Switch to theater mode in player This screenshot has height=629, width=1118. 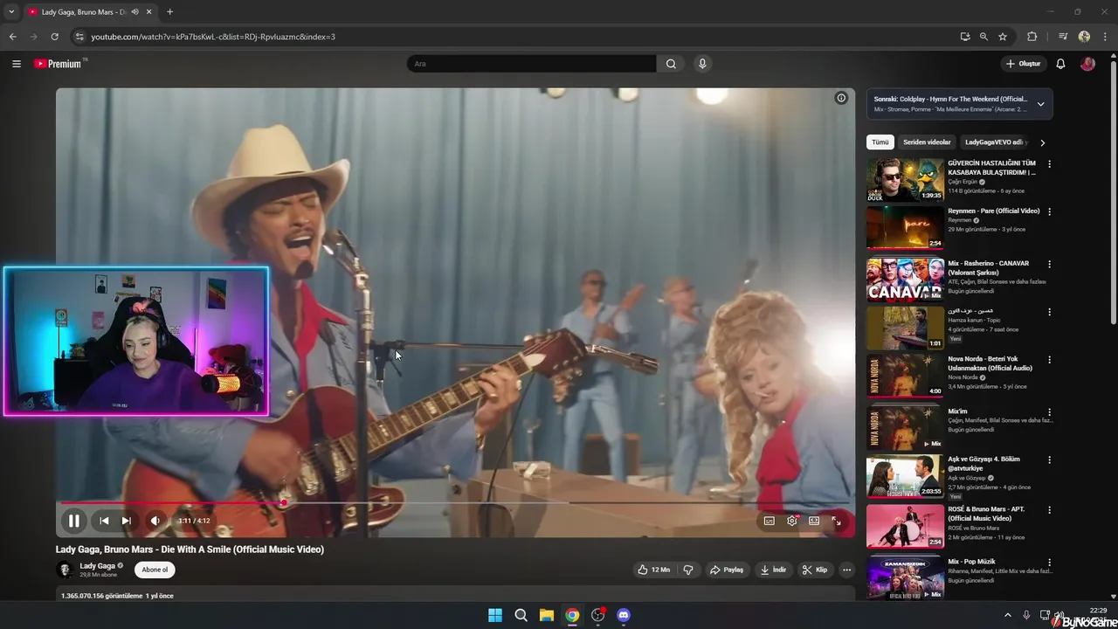tap(814, 521)
